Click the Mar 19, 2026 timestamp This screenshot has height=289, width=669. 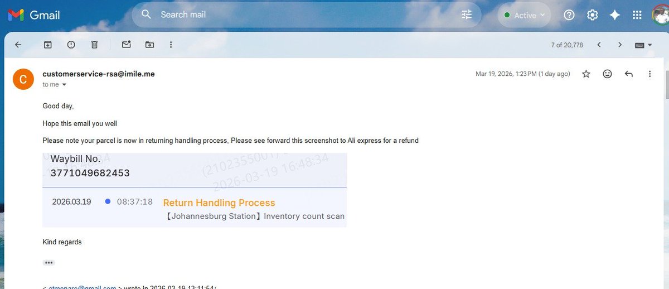[x=522, y=74]
